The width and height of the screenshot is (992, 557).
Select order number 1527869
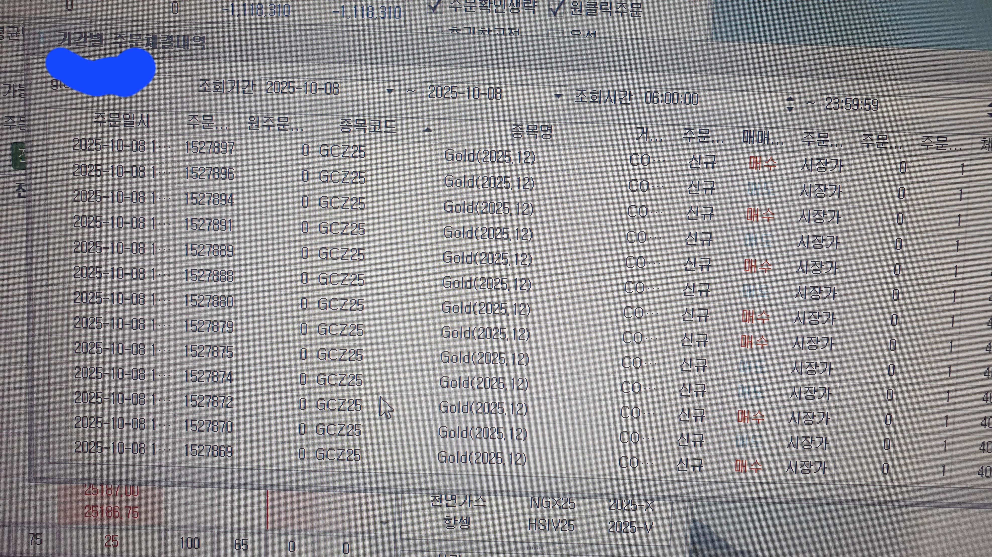click(208, 451)
